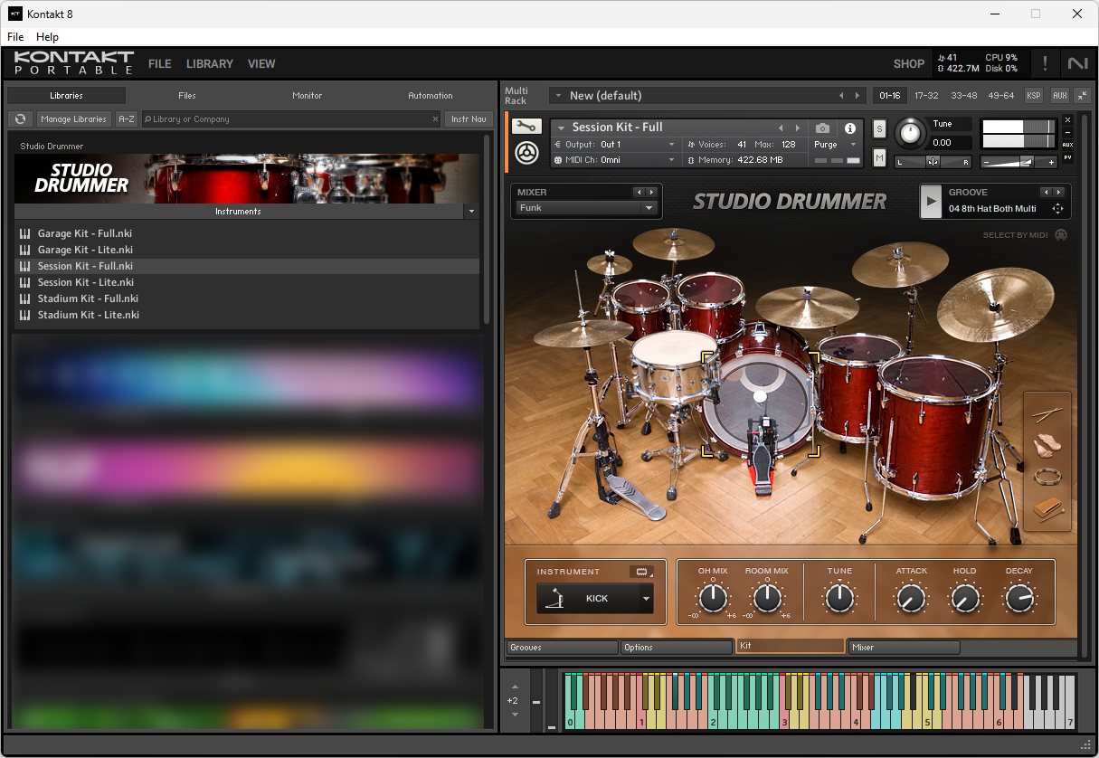This screenshot has height=758, width=1099.
Task: Open the wrench edit mode icon
Action: tap(526, 127)
